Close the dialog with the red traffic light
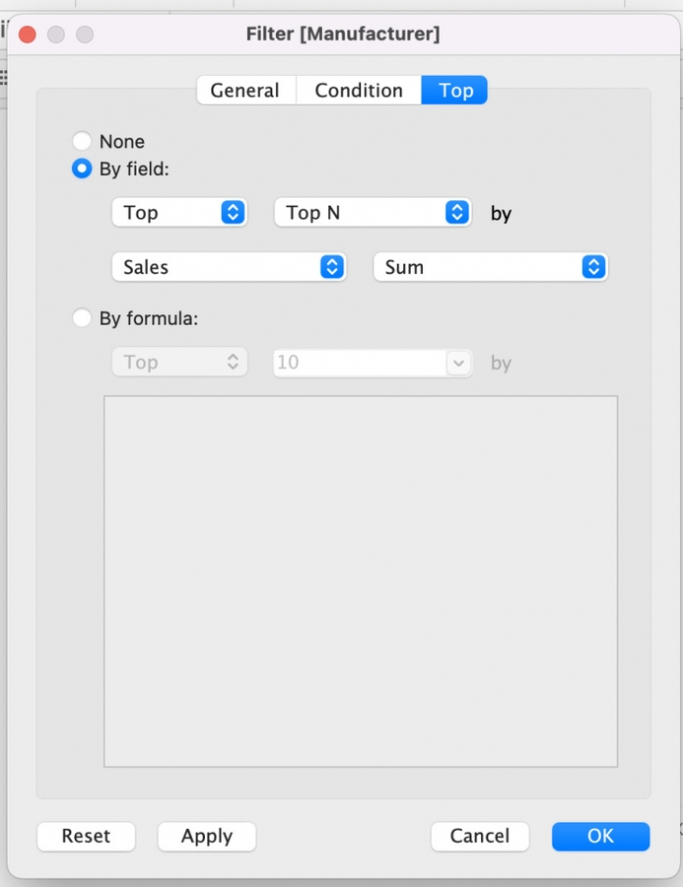The height and width of the screenshot is (887, 683). (x=28, y=34)
